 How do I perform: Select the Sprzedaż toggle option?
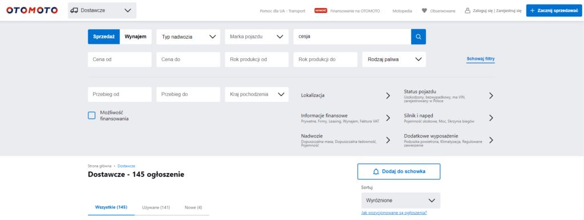tap(104, 37)
